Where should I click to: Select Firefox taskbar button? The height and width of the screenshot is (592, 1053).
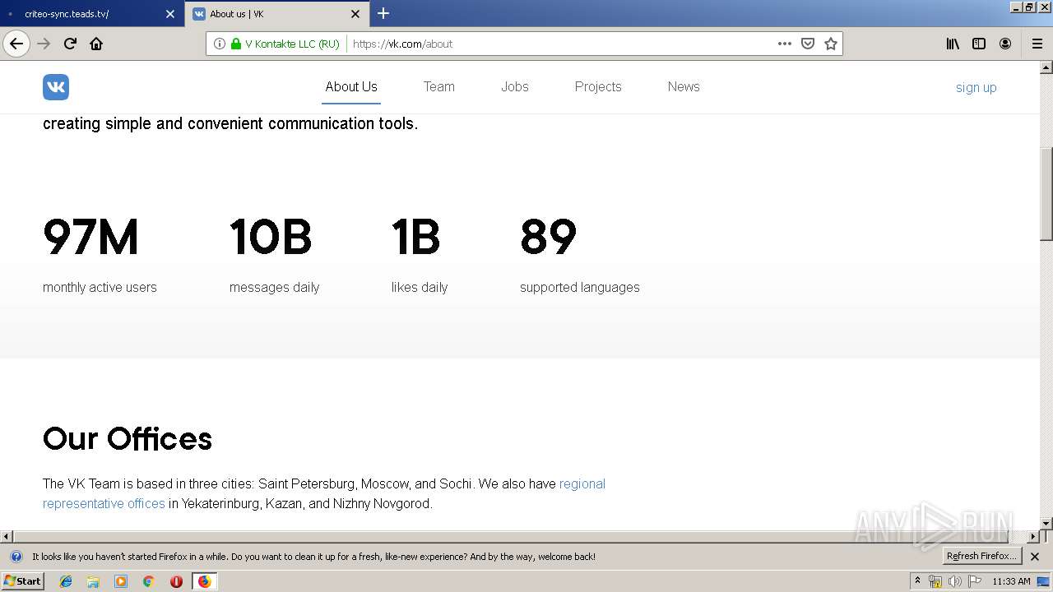tap(204, 581)
